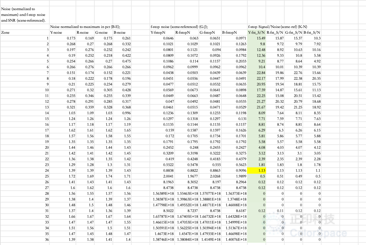The width and height of the screenshot is (366, 245).
Task: Click the 1.54999E+18 cell in zone 33
Action: [x=234, y=222]
